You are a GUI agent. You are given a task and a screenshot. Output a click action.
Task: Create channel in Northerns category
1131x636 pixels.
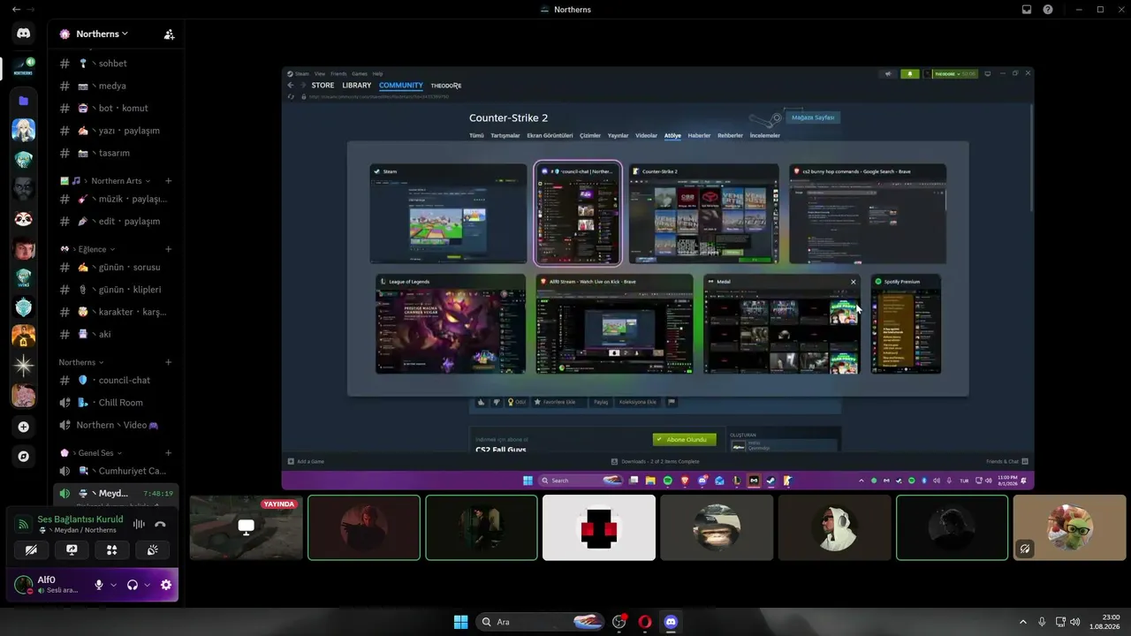pyautogui.click(x=169, y=362)
